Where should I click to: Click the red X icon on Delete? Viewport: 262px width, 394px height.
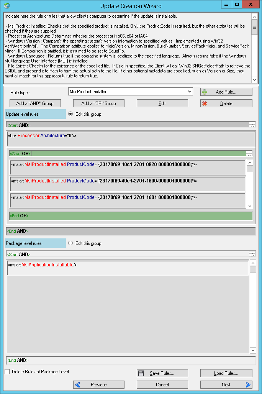click(205, 103)
